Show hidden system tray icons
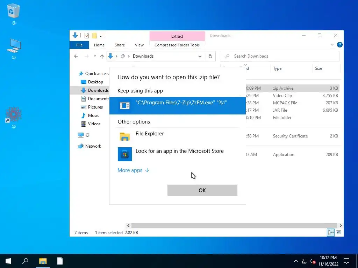Image resolution: width=358 pixels, height=268 pixels. [296, 261]
